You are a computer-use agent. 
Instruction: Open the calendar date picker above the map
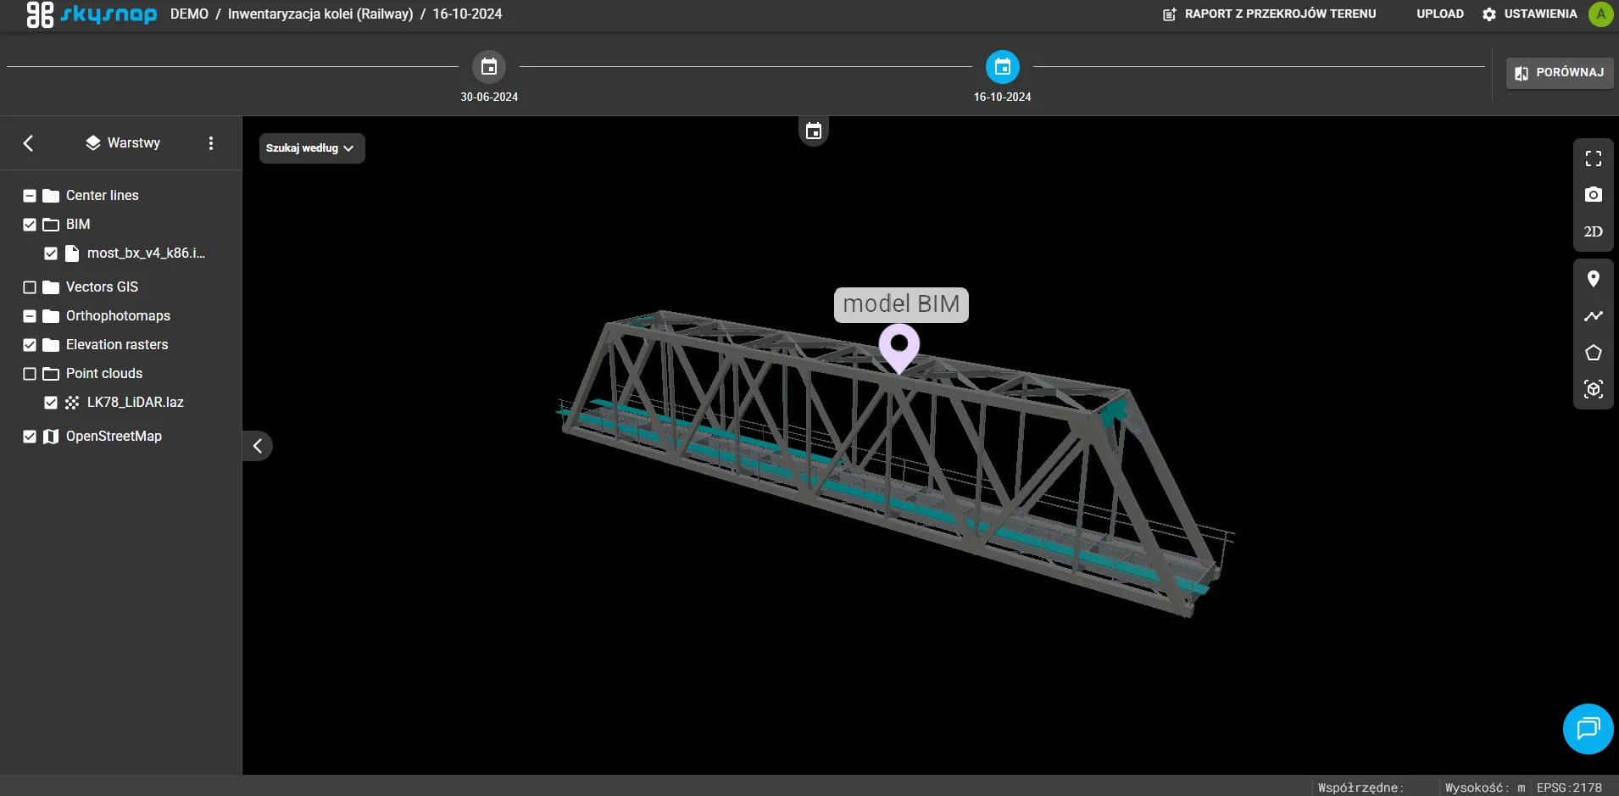tap(813, 130)
